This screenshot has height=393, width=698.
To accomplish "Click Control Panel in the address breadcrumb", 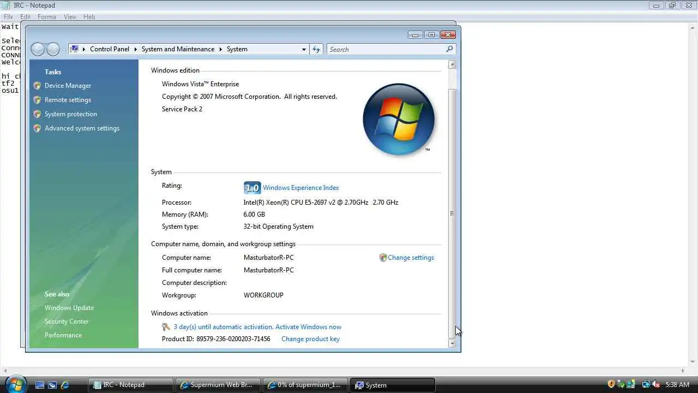I will click(x=110, y=49).
